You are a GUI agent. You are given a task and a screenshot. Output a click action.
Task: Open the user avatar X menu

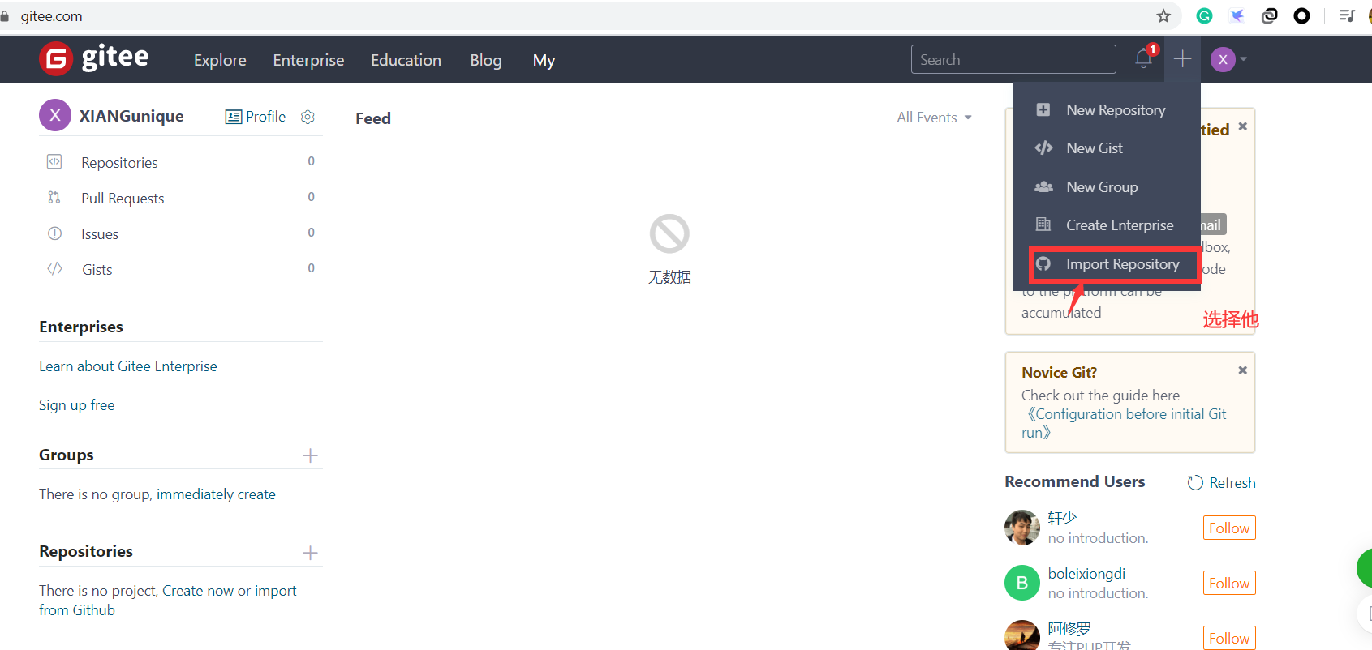tap(1228, 59)
